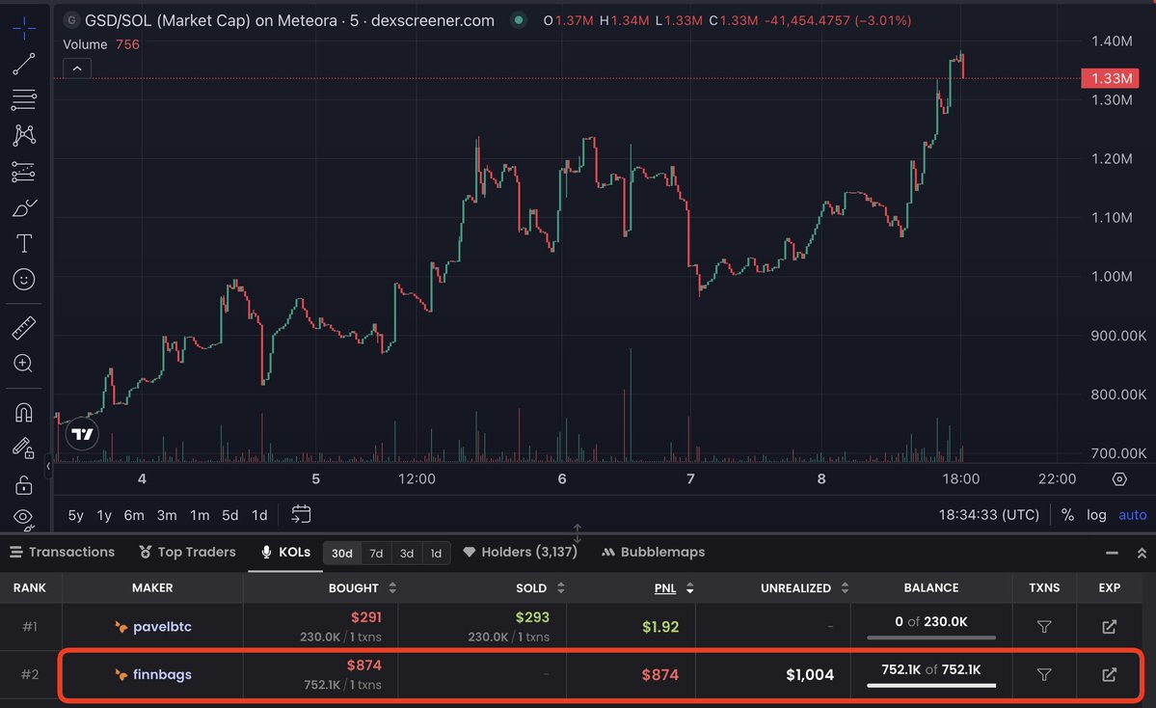The height and width of the screenshot is (708, 1156).
Task: Open the forecasting and measurement tool
Action: (x=23, y=172)
